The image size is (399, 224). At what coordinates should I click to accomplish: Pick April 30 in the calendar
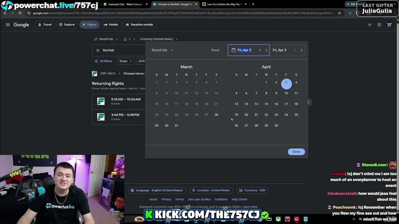coord(276,125)
